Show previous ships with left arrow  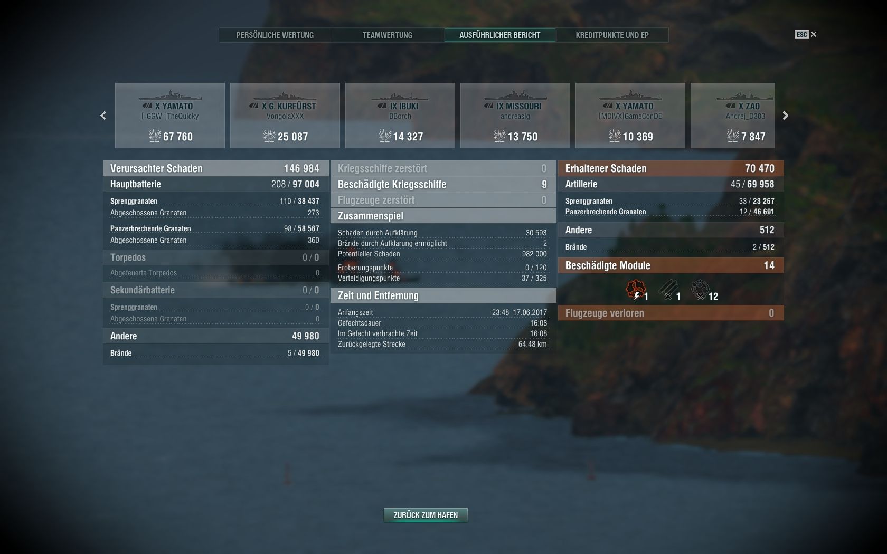103,116
